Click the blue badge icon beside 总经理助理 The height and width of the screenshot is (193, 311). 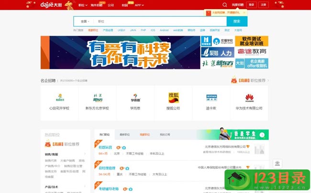pyautogui.click(x=127, y=169)
